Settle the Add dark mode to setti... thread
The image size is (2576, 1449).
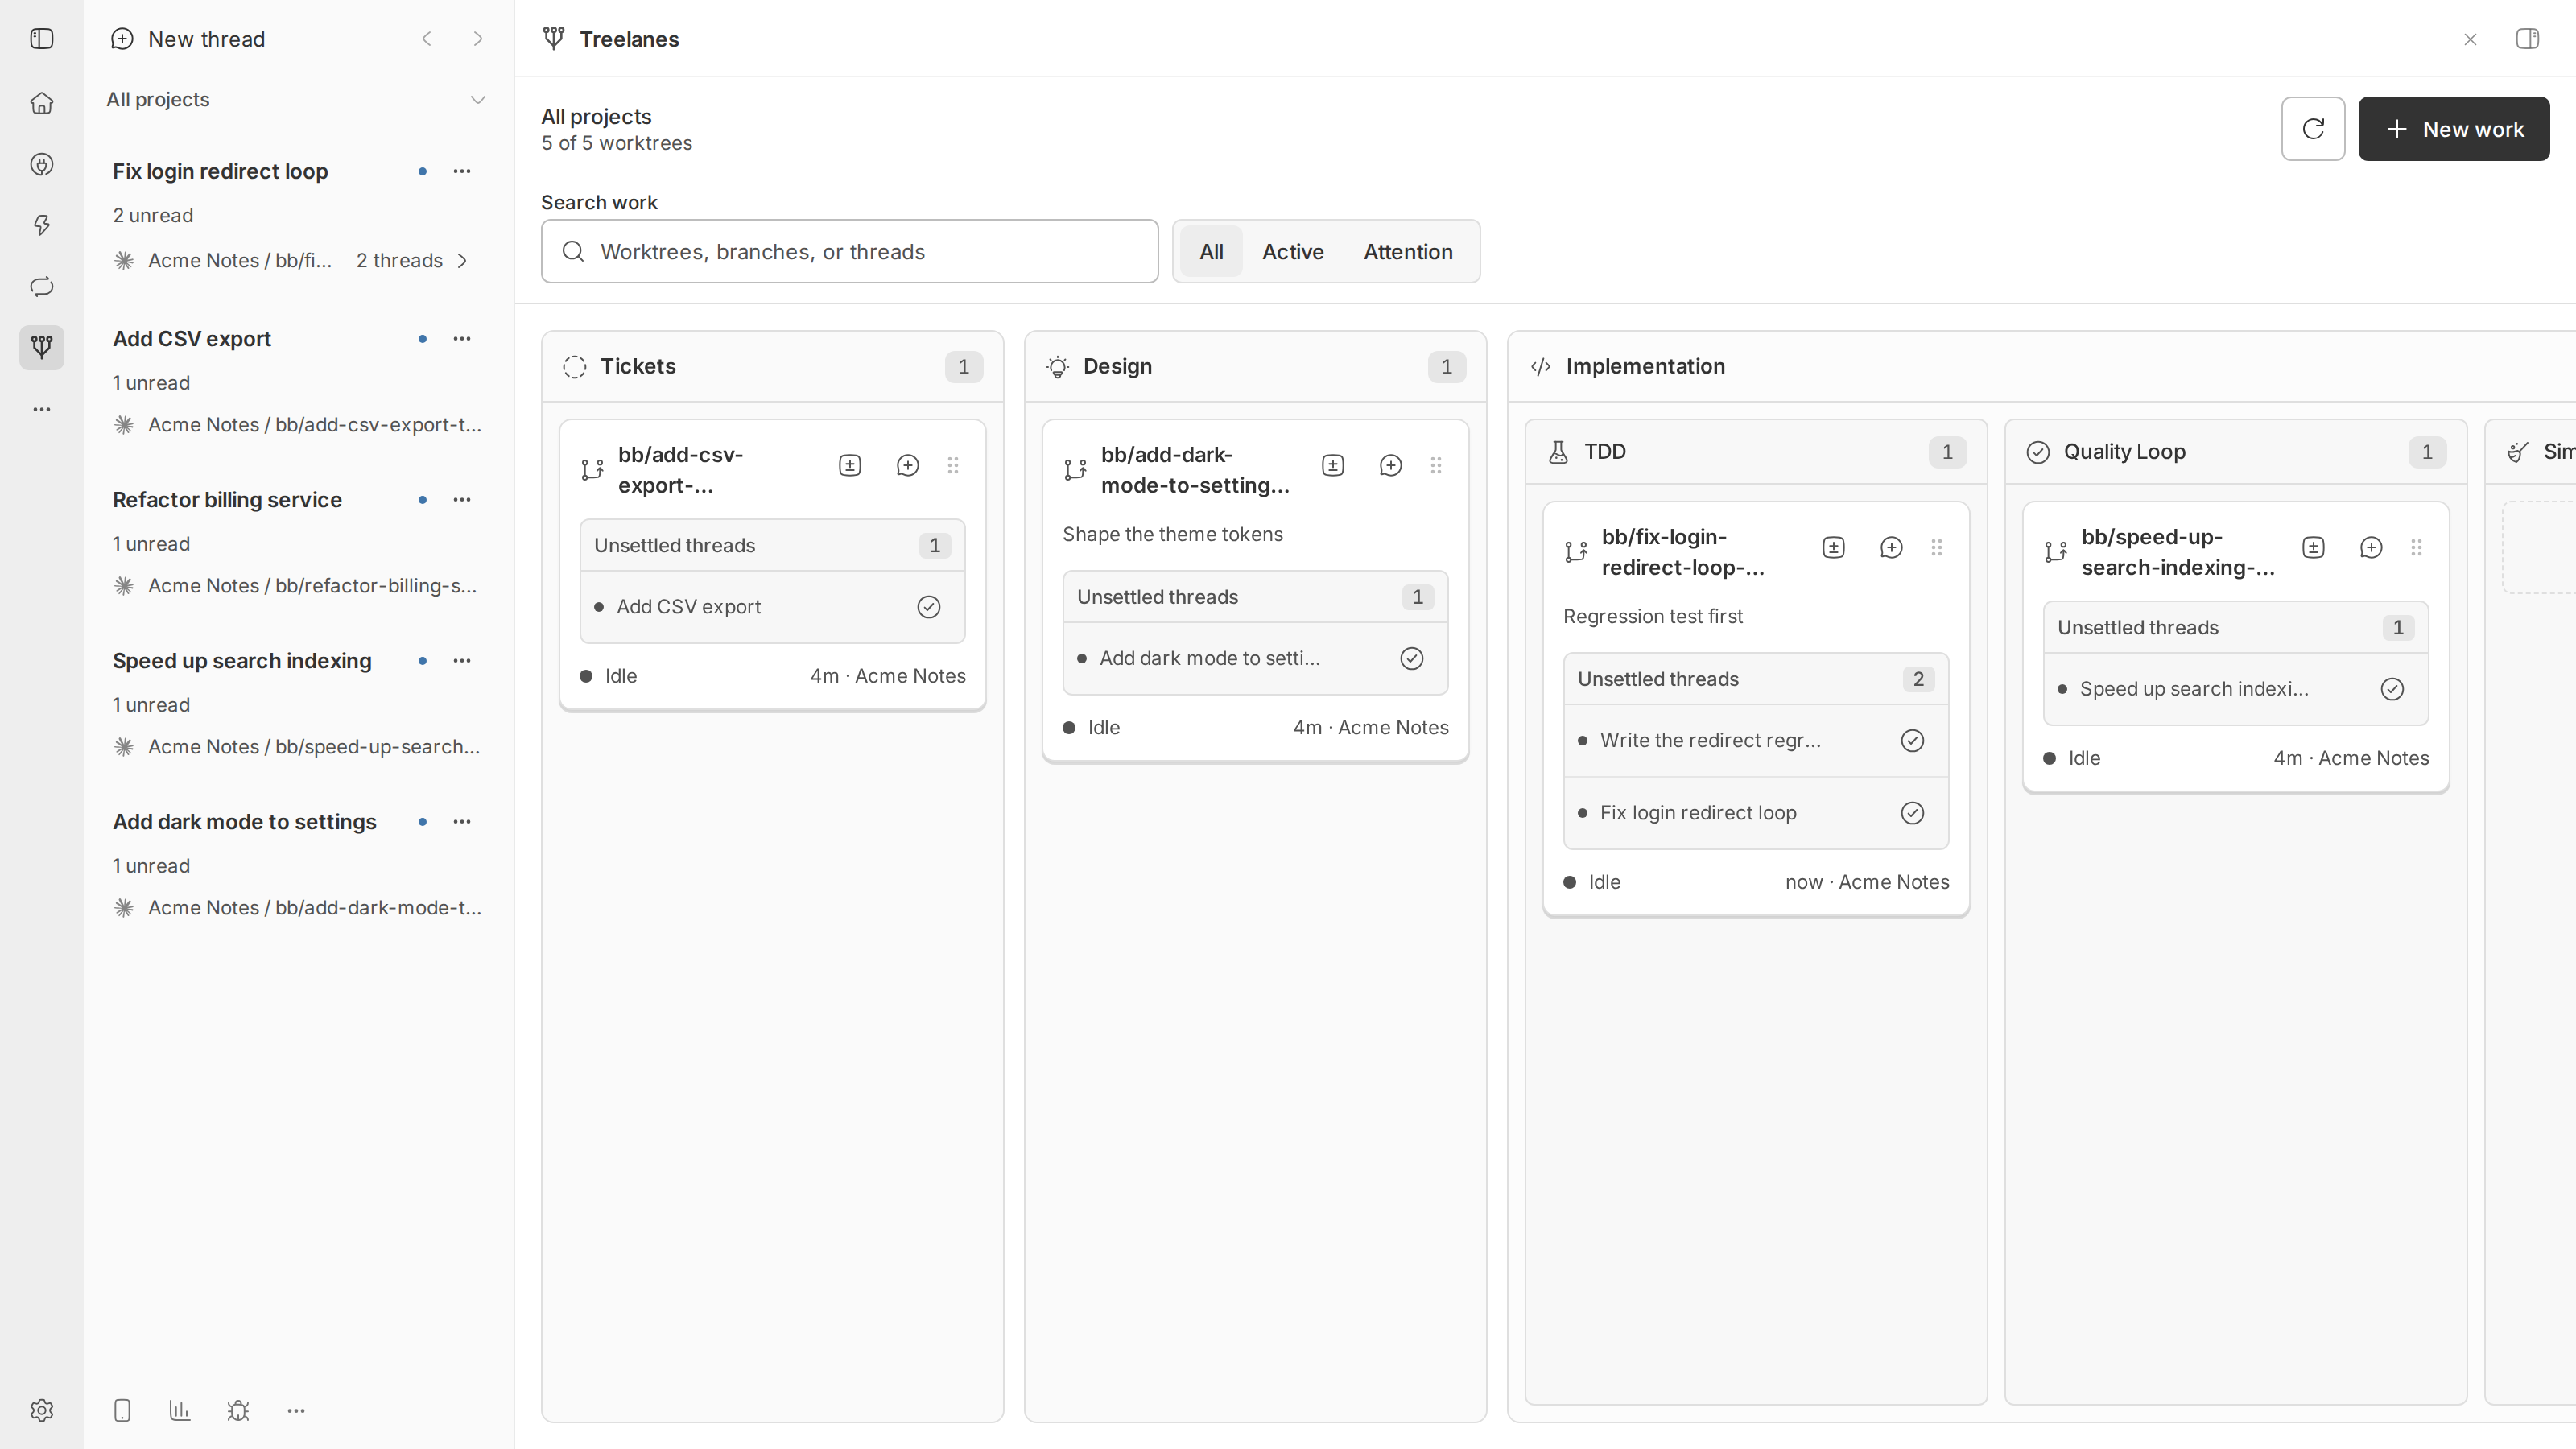tap(1412, 658)
